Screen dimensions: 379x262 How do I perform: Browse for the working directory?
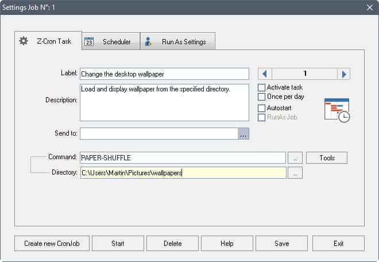pyautogui.click(x=294, y=173)
